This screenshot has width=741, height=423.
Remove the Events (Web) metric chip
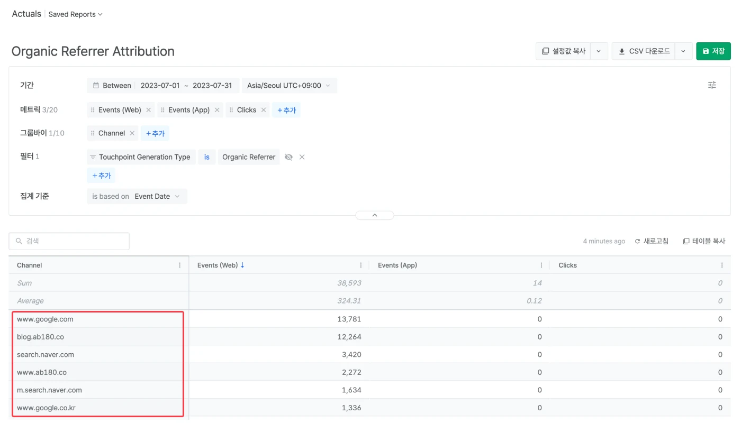[149, 110]
